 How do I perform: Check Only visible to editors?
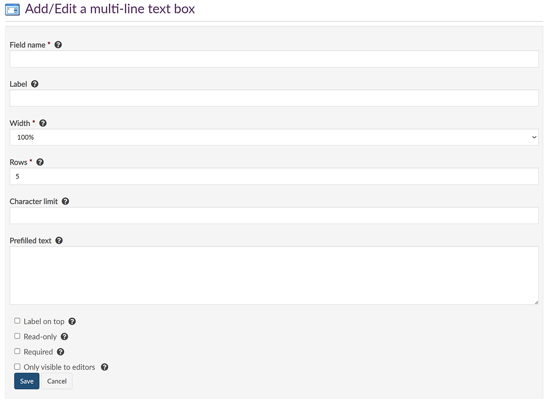[17, 367]
